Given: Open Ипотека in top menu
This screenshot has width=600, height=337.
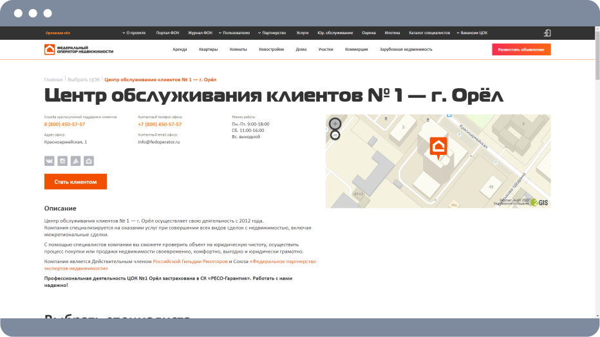Looking at the screenshot, I should [x=392, y=33].
